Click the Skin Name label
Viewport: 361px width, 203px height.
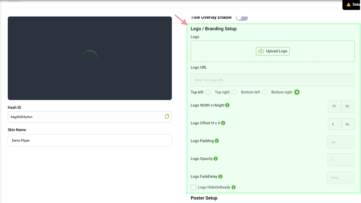[17, 130]
